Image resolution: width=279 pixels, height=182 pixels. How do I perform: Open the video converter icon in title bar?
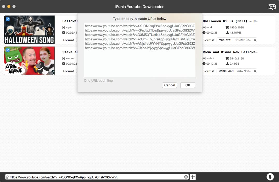coord(272,7)
